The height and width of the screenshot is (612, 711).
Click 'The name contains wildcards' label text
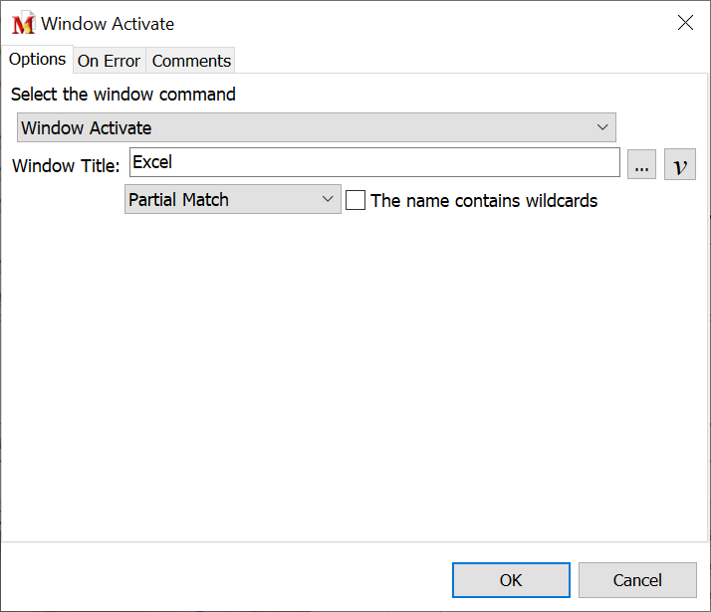tap(484, 200)
